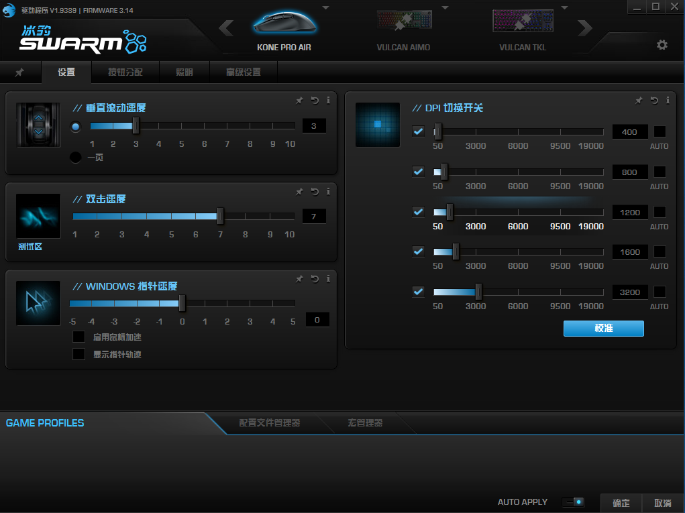Screen dimensions: 685x513
Task: Switch to the 照明 lighting tab
Action: pos(185,72)
